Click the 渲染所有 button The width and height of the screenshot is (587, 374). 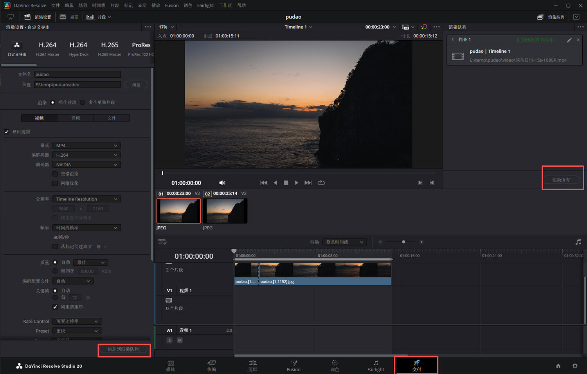point(561,180)
